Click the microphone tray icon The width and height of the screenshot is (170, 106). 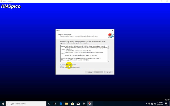149,104
